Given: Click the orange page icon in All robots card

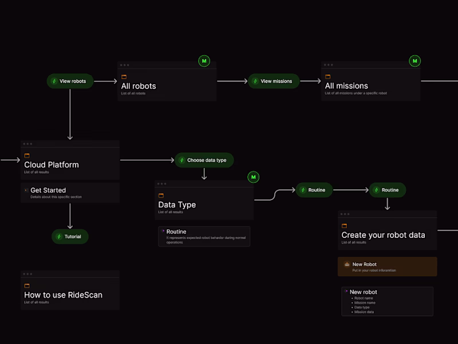Looking at the screenshot, I should click(124, 77).
